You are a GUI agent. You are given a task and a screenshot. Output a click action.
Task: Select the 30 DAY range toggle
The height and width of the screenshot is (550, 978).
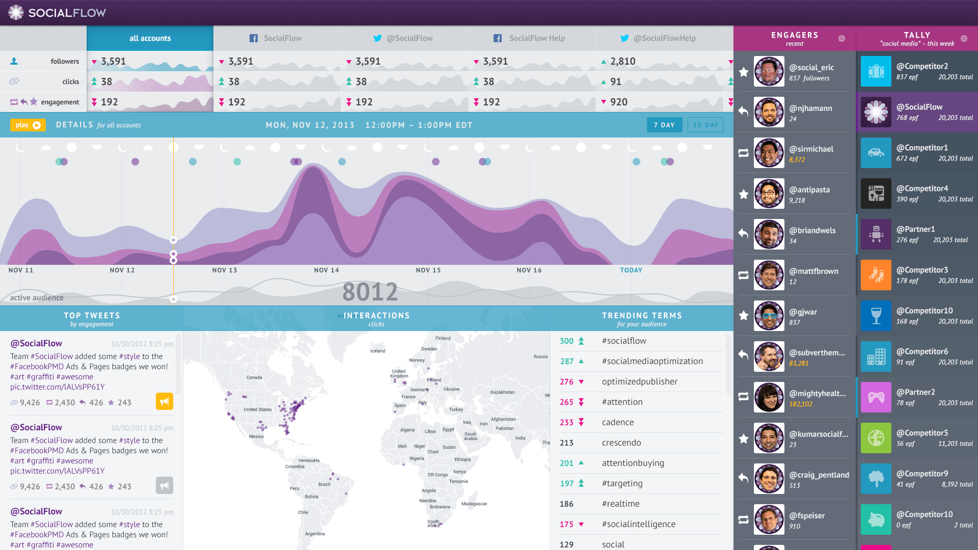pos(705,125)
